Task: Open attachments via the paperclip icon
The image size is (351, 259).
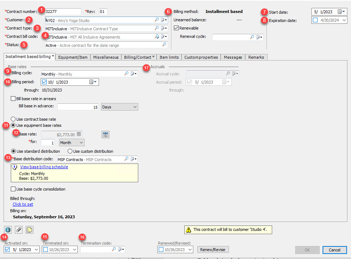Action: (18, 229)
